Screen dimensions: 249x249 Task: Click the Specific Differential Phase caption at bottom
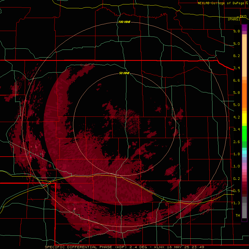tap(124, 247)
